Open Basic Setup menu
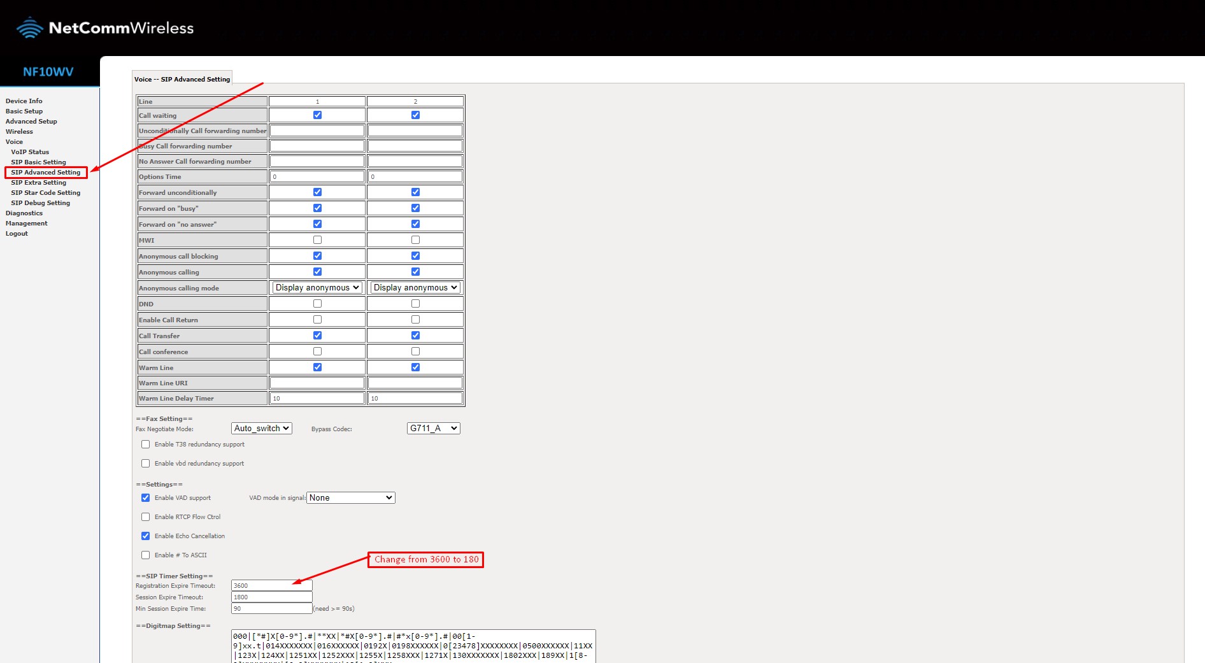Image resolution: width=1205 pixels, height=663 pixels. pos(24,111)
